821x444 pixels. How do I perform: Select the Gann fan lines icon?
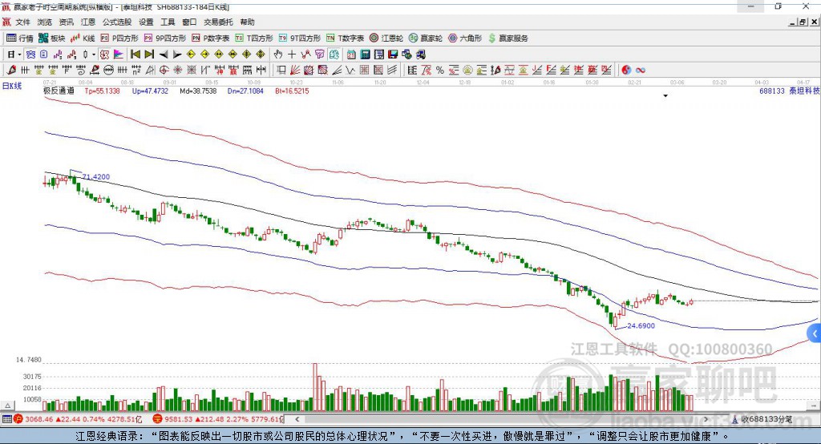295,71
